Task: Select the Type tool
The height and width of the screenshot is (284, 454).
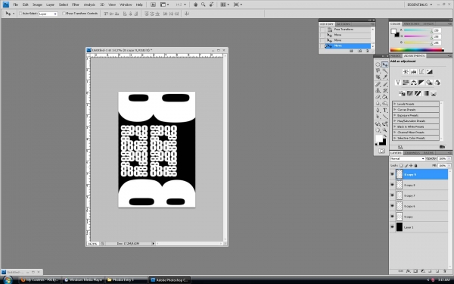Action: (385, 110)
